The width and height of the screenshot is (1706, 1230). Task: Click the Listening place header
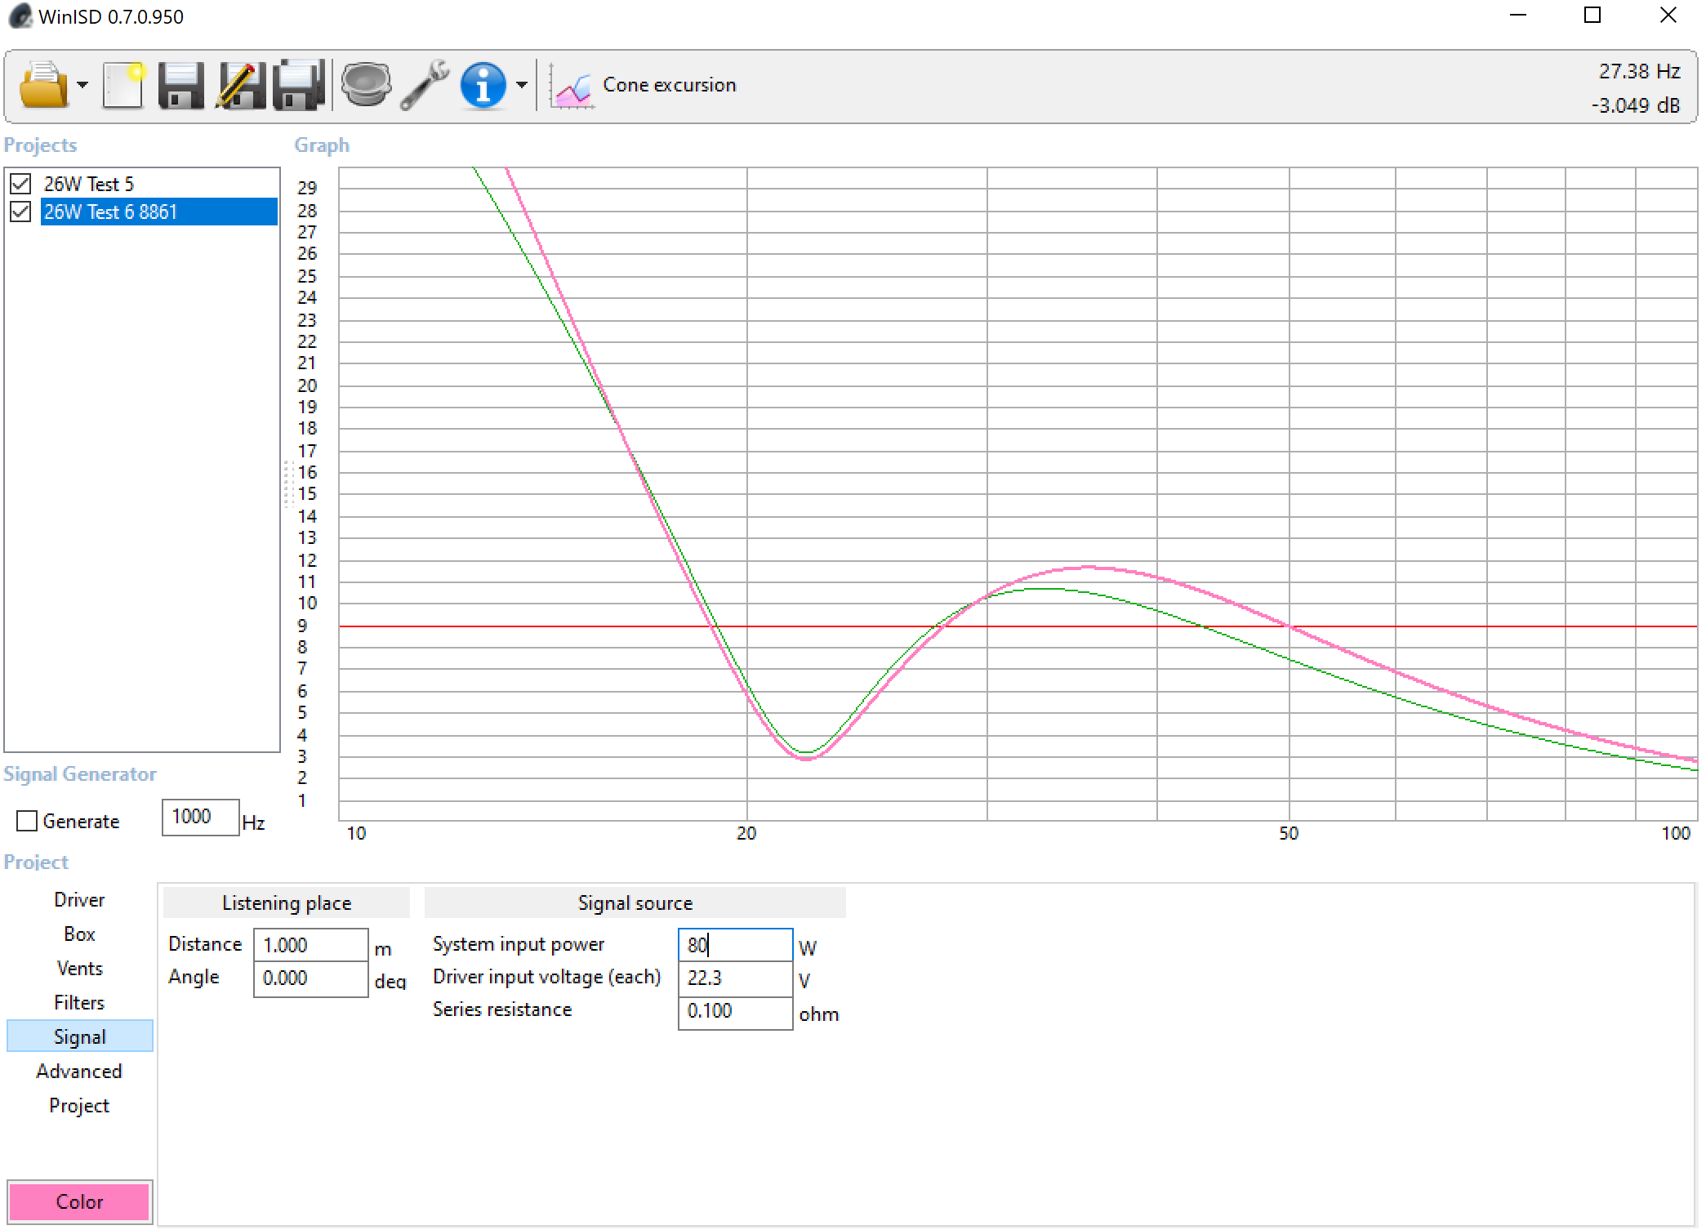pos(287,902)
